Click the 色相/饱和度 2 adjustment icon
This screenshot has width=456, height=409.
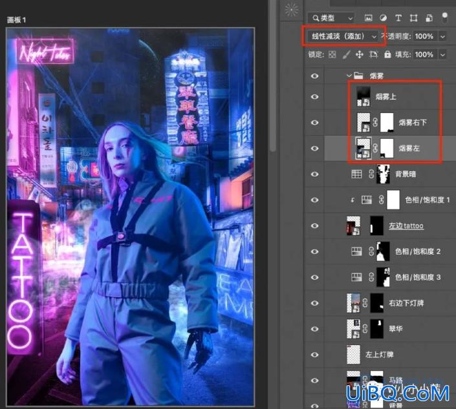coord(356,251)
